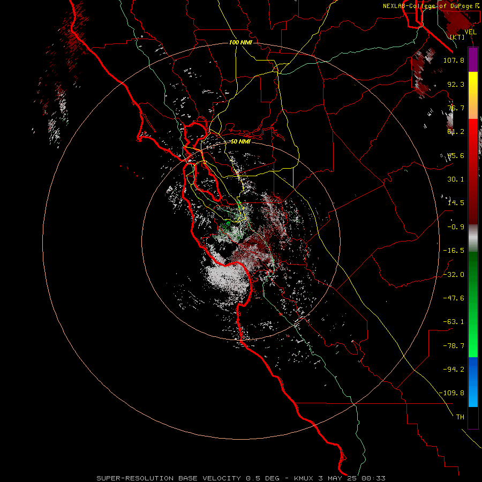Click the "-0.9" scale value
The width and height of the screenshot is (482, 482).
tap(456, 227)
